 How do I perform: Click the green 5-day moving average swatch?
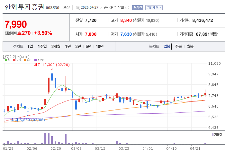[x=6, y=60]
